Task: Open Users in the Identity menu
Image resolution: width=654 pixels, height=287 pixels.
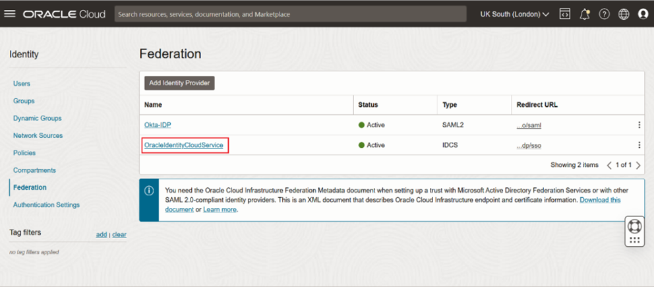Action: pyautogui.click(x=22, y=83)
